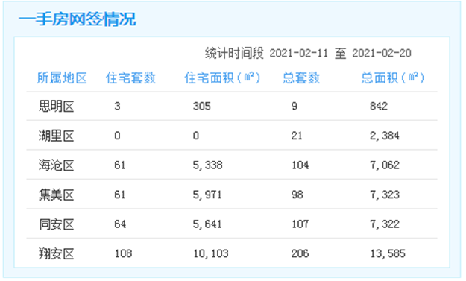466x281 pixels.
Task: Click 思明区 residential area value 305
Action: click(202, 106)
